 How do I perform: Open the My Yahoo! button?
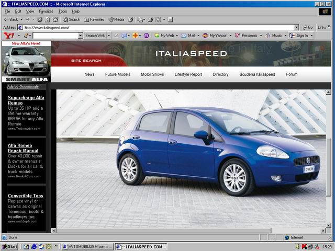[215, 36]
